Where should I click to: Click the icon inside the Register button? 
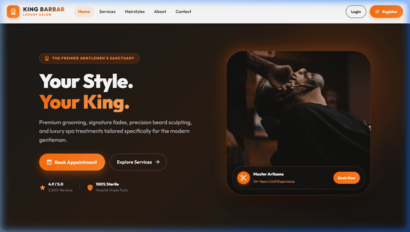(x=377, y=12)
